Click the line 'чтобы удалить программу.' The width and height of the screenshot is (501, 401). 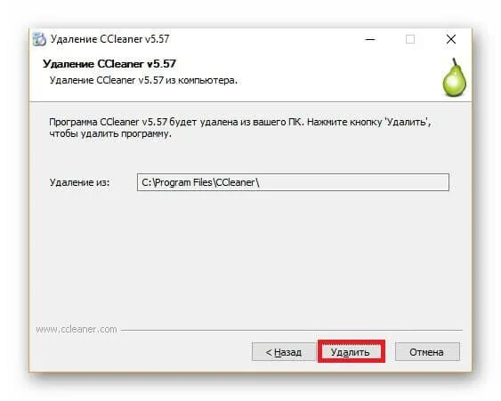tap(110, 133)
